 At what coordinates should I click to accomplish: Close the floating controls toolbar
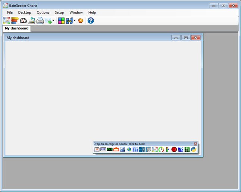coord(195,144)
